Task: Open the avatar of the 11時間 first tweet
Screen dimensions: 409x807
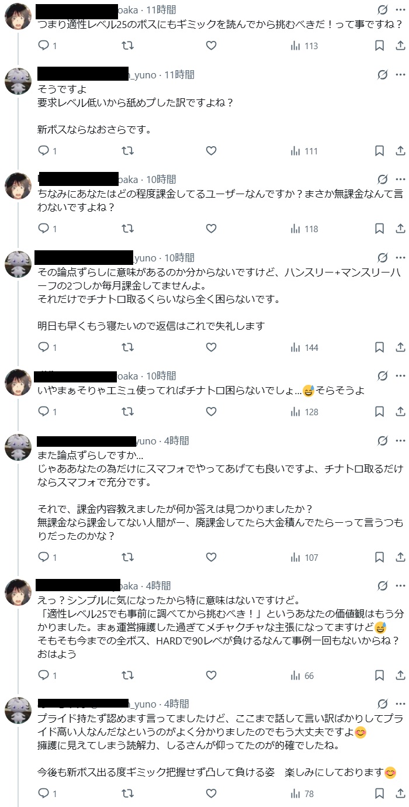Action: pyautogui.click(x=18, y=19)
